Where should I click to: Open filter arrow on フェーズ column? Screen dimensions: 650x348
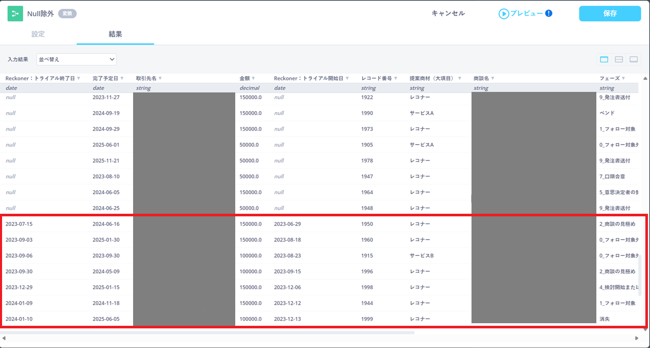coord(625,78)
